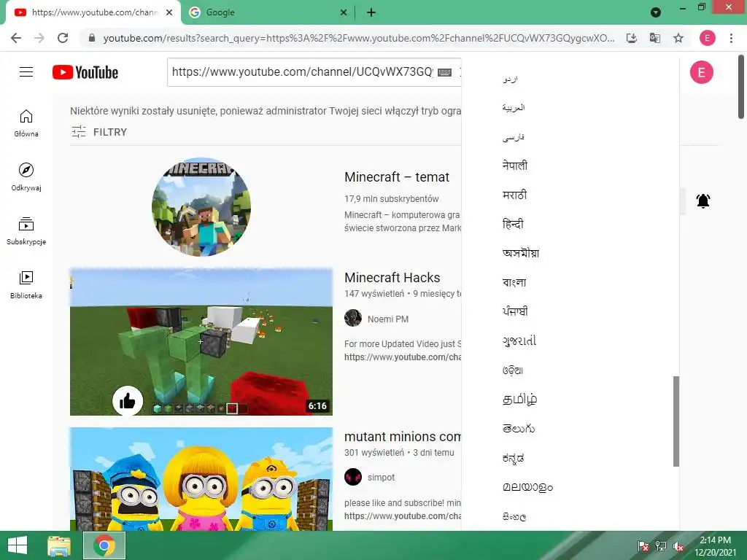
Task: Click the YouTube logo
Action: point(85,72)
